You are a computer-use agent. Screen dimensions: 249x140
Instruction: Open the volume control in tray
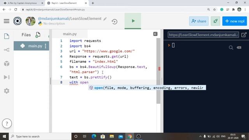[218, 136]
